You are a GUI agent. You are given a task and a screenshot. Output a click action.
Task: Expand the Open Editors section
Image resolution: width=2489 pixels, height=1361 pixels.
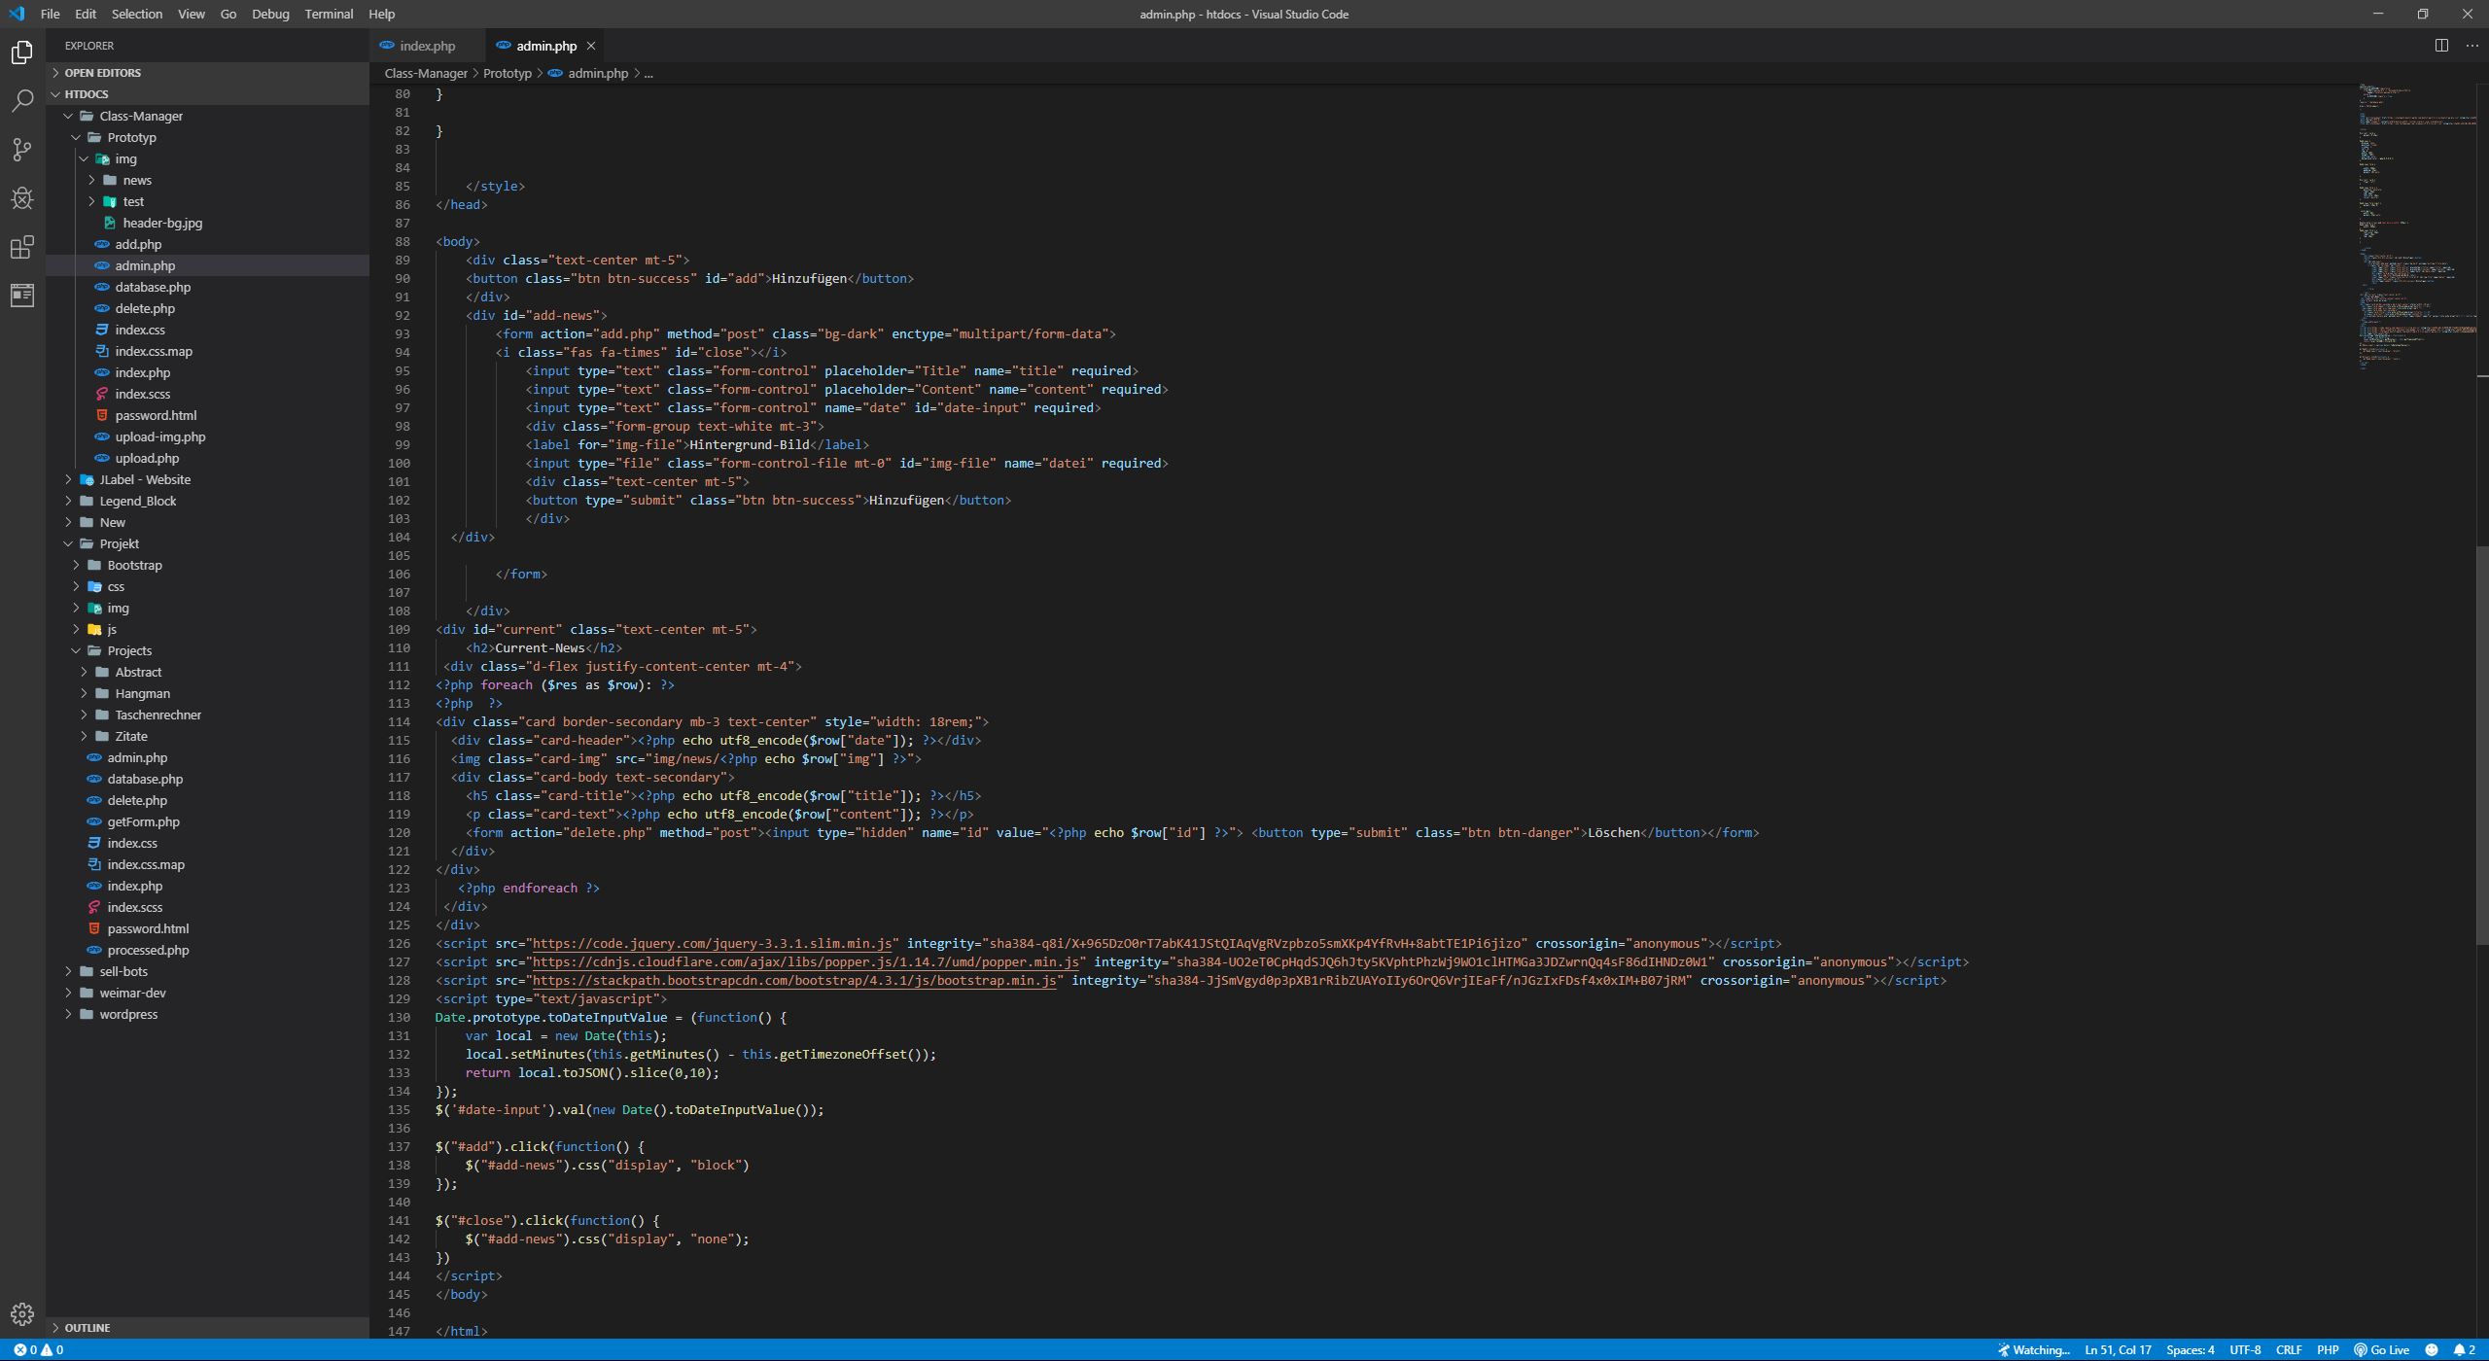click(102, 73)
